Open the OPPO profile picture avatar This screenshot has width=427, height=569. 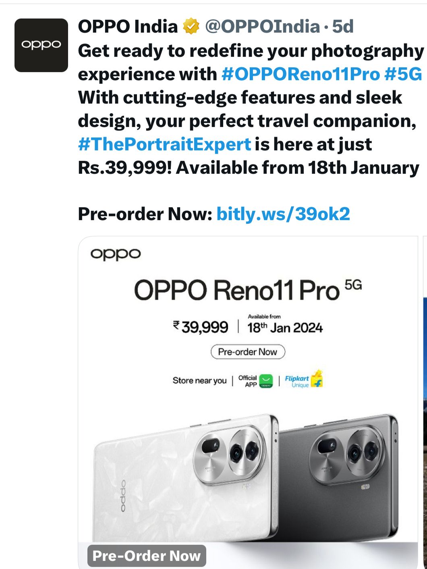[x=41, y=45]
